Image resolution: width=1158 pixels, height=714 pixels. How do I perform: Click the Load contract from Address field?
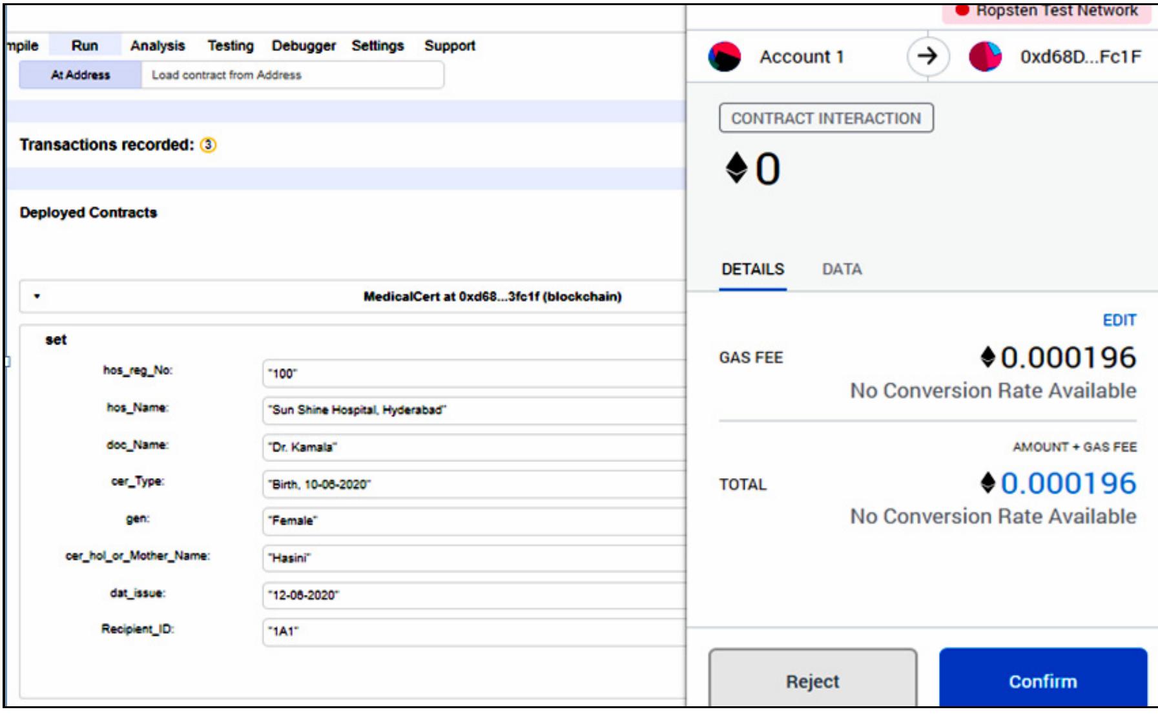pyautogui.click(x=292, y=75)
